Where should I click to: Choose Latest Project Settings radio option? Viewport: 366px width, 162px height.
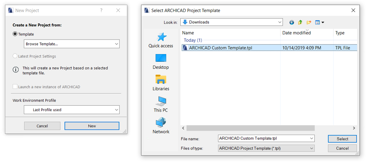15,56
